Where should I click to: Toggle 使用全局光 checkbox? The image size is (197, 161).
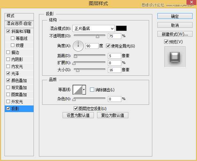[108, 46]
